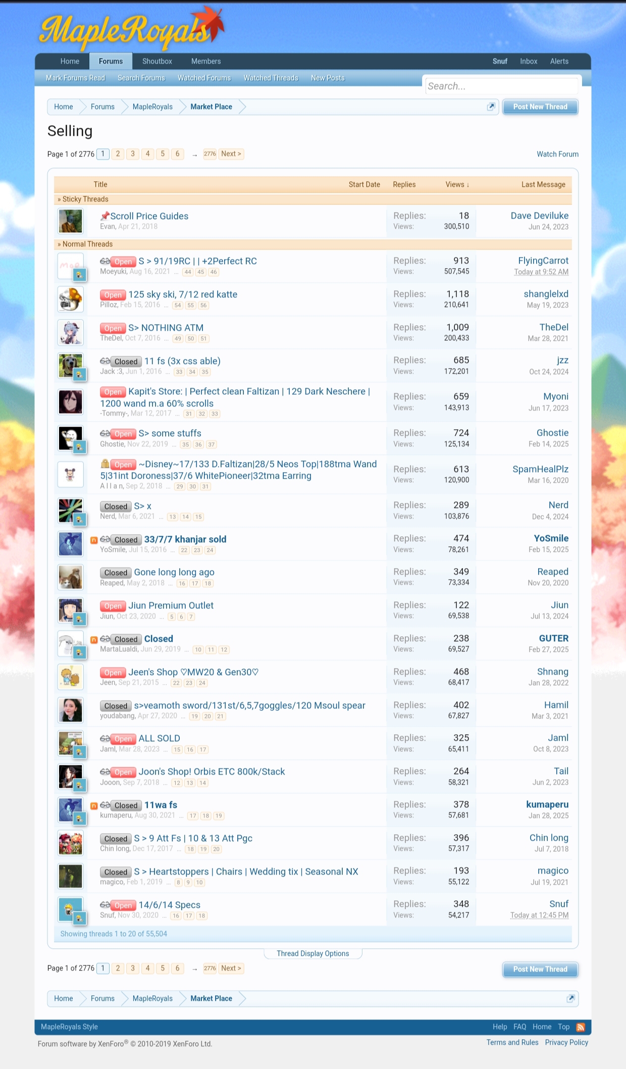
Task: Open Watch Forum link
Action: pyautogui.click(x=557, y=154)
